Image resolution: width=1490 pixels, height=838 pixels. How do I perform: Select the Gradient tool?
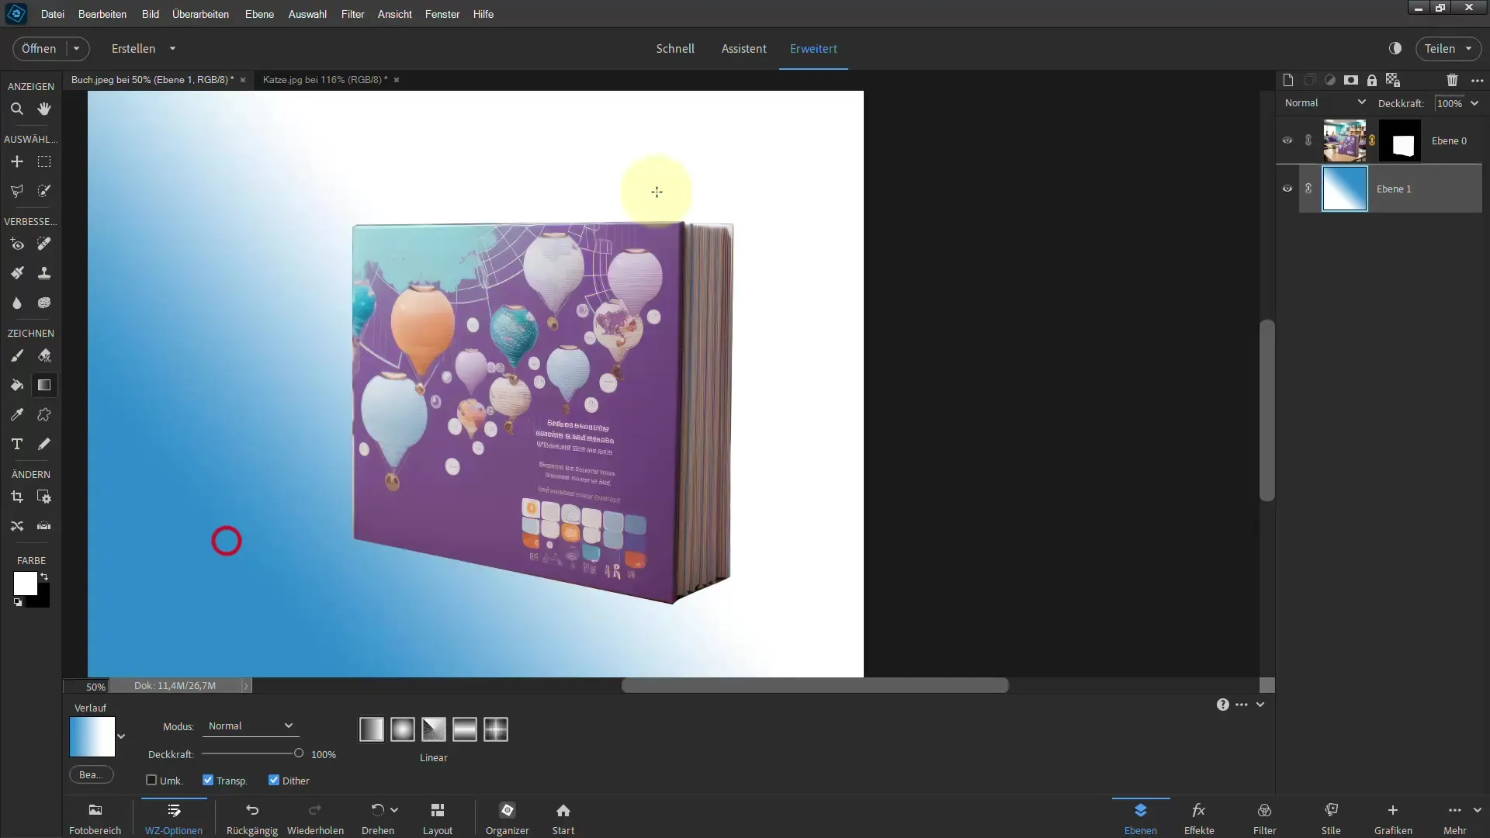[44, 386]
